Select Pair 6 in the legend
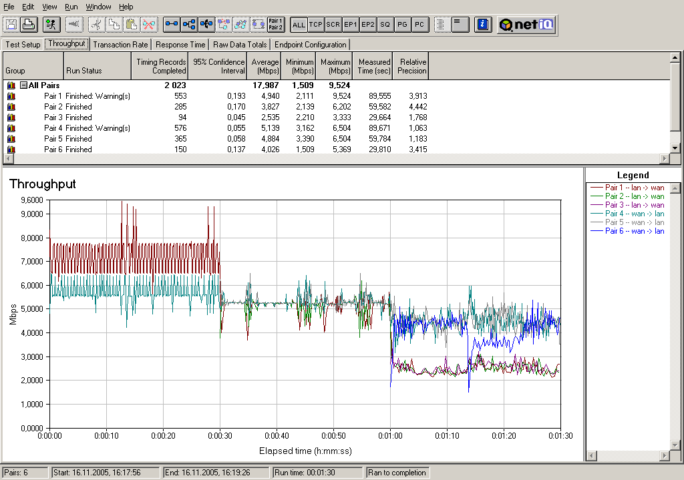684x480 pixels. (x=634, y=231)
